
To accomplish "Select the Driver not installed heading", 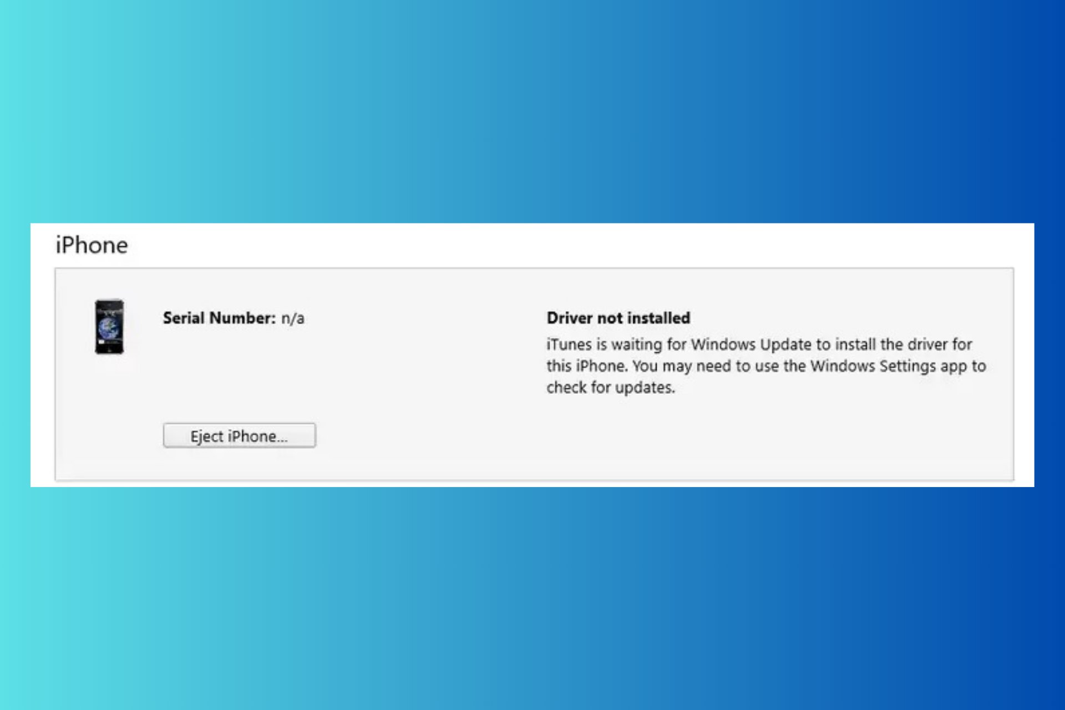I will click(x=618, y=318).
